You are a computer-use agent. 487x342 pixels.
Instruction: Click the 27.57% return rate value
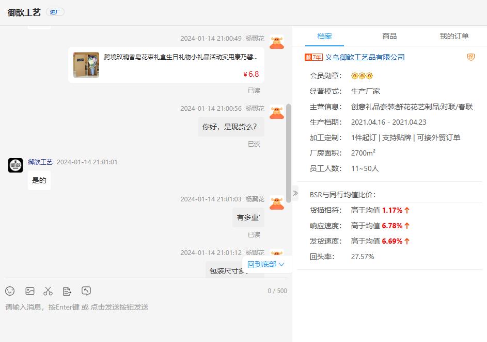point(363,256)
